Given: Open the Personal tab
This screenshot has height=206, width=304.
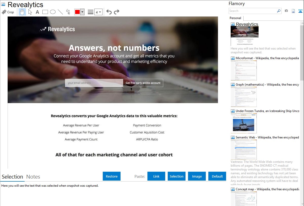Looking at the screenshot, I should 235,18.
